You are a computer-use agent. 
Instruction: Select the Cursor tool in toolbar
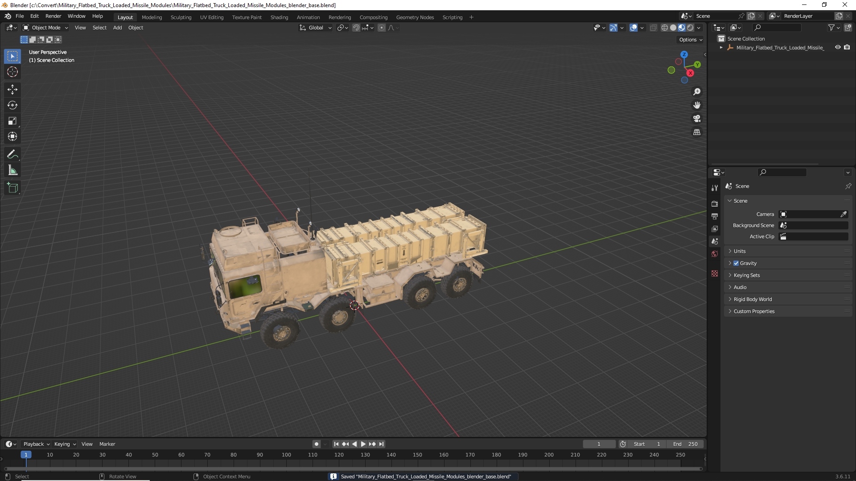coord(12,72)
